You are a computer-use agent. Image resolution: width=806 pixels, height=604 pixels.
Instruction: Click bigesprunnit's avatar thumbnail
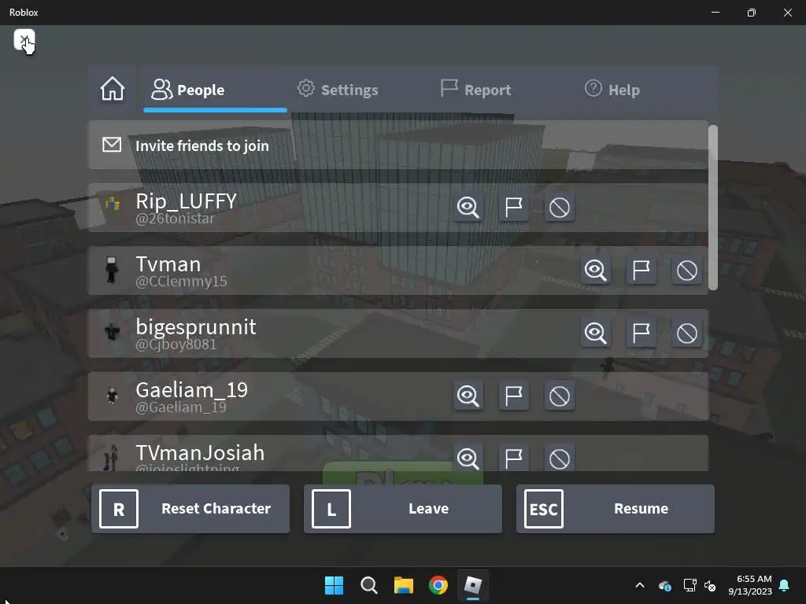(x=112, y=332)
